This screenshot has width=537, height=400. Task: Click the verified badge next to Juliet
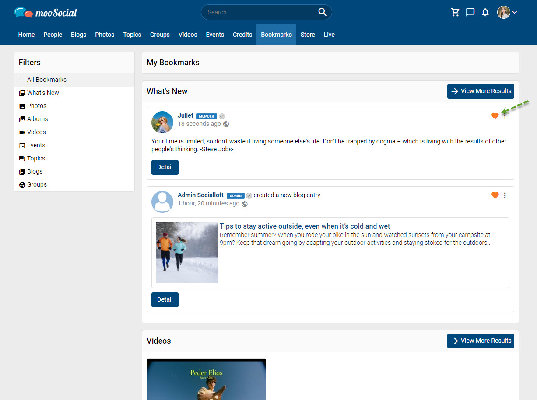coord(222,116)
